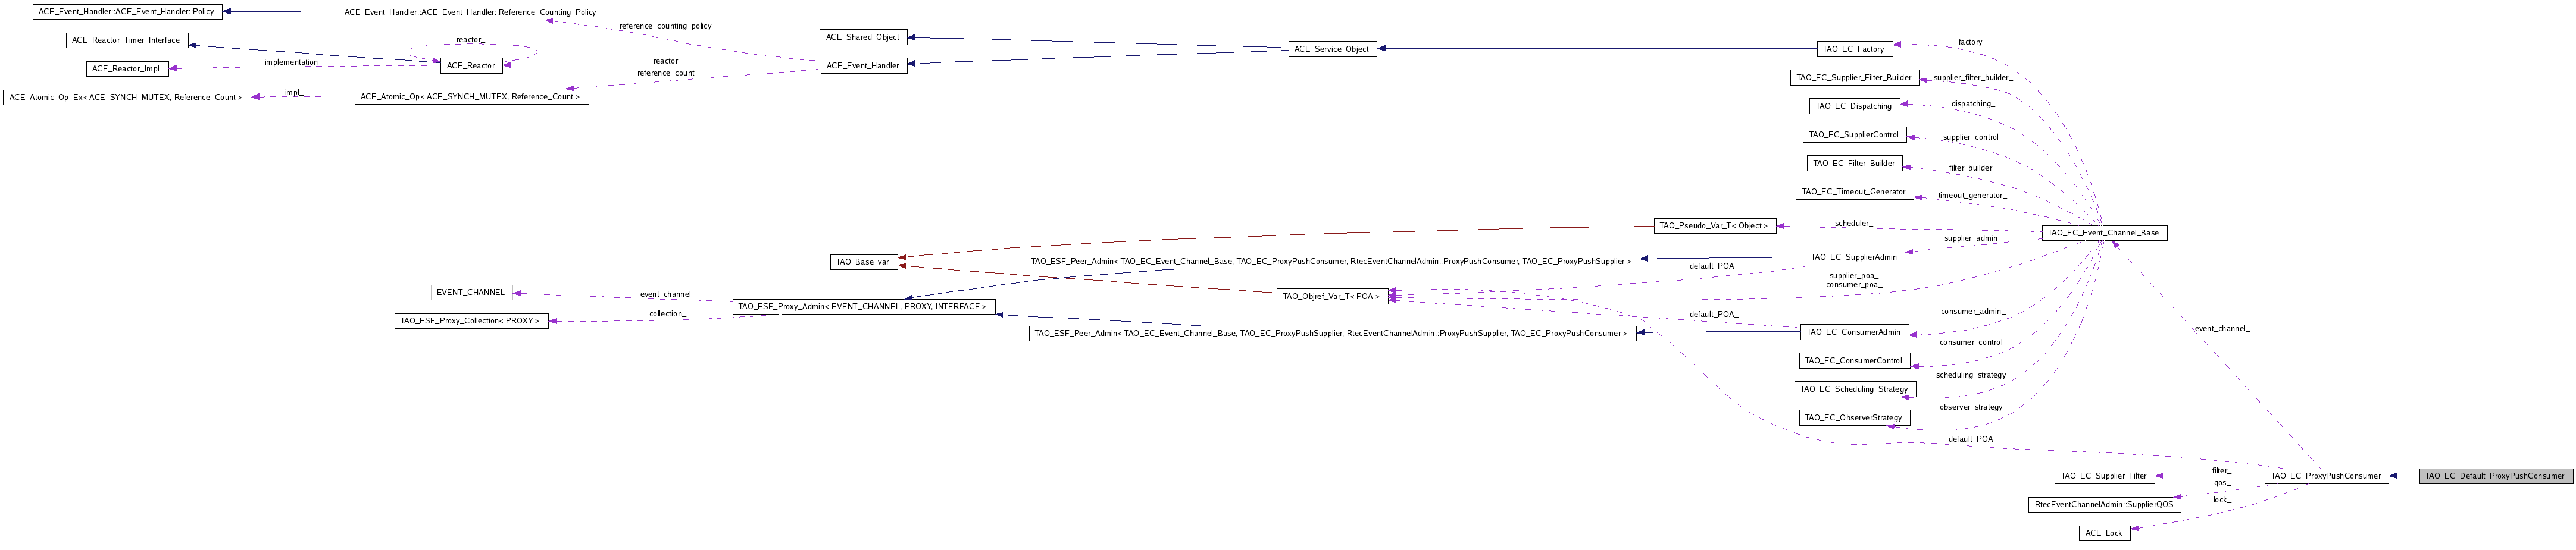This screenshot has height=550, width=2576.
Task: Click the ACE_Lock node
Action: [2103, 533]
